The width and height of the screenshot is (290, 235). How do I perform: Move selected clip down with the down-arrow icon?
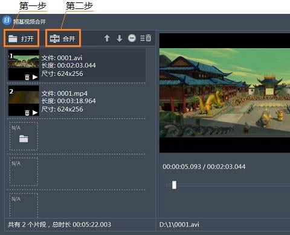click(x=120, y=38)
